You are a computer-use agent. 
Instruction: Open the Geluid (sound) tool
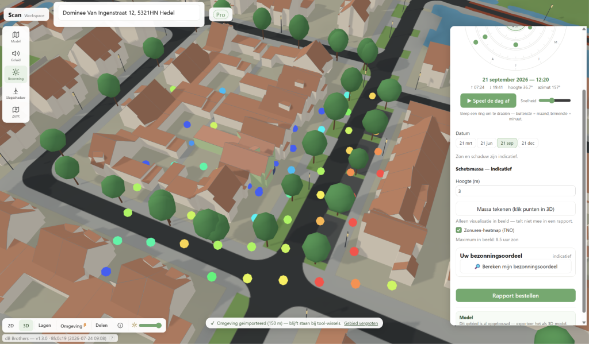(16, 56)
